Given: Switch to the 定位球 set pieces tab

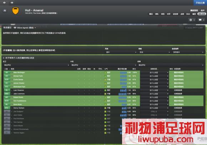Looking at the screenshot, I should tap(176, 14).
